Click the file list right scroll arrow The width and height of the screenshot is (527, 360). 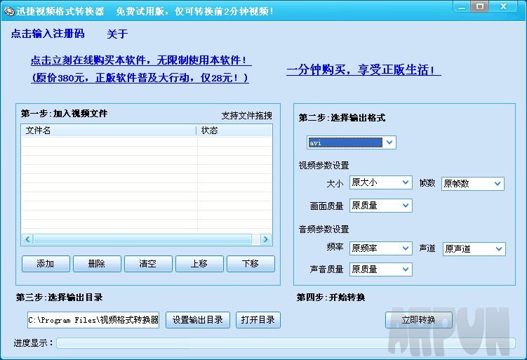pyautogui.click(x=266, y=239)
